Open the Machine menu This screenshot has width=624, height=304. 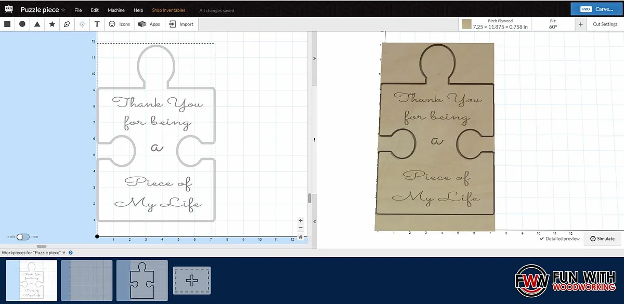click(116, 10)
